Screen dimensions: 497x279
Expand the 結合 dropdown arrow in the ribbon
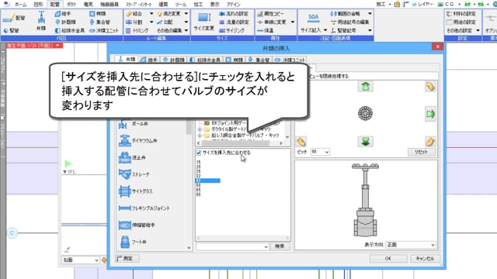click(151, 14)
